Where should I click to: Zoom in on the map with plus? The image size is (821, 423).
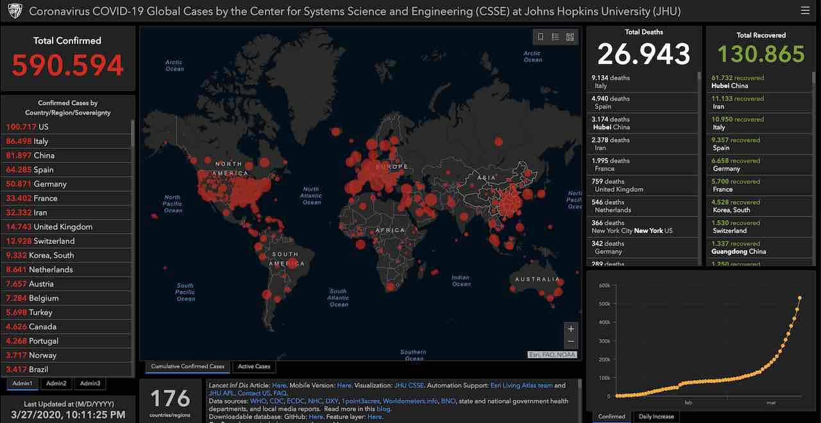click(571, 328)
